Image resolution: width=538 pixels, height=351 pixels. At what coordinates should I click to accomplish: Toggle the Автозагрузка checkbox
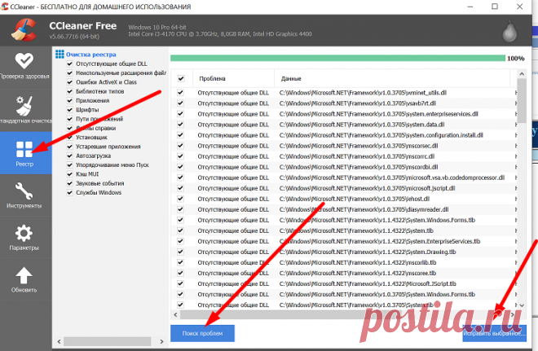(69, 156)
